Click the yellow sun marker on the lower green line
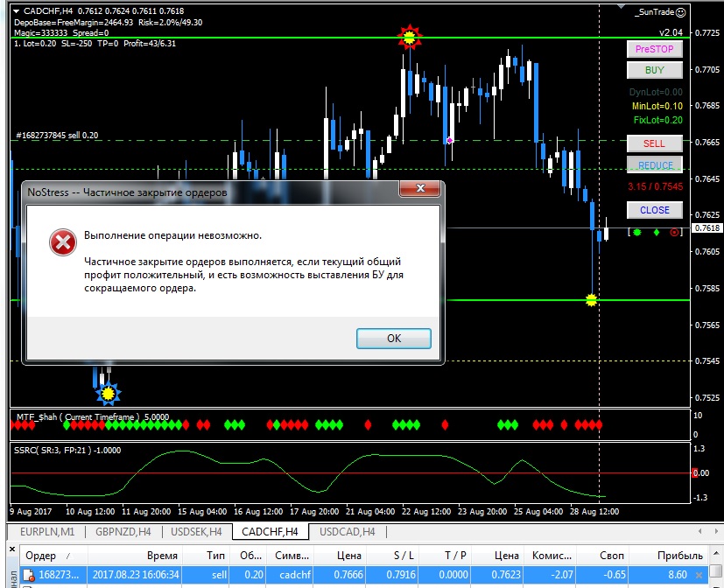 (x=591, y=300)
